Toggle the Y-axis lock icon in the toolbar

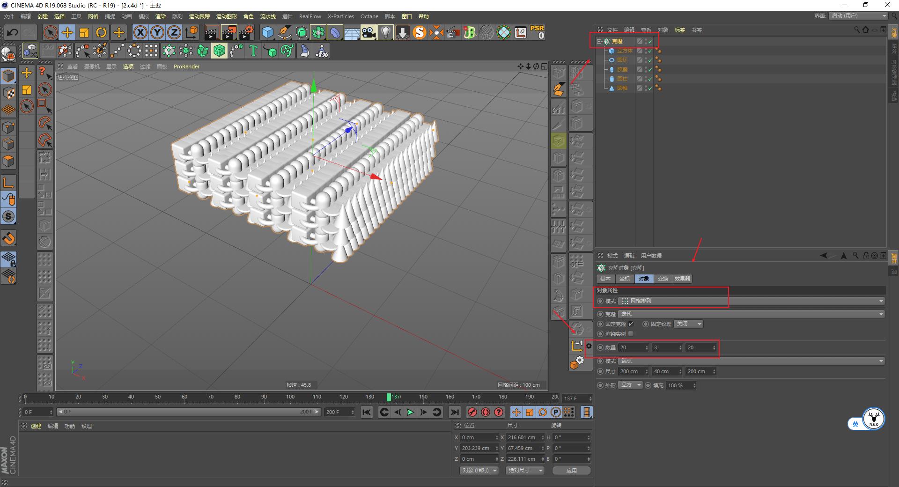coord(157,32)
